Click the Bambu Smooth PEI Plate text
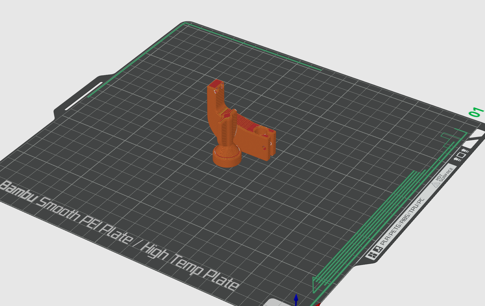Viewport: 485px width, 306px height. pyautogui.click(x=66, y=213)
